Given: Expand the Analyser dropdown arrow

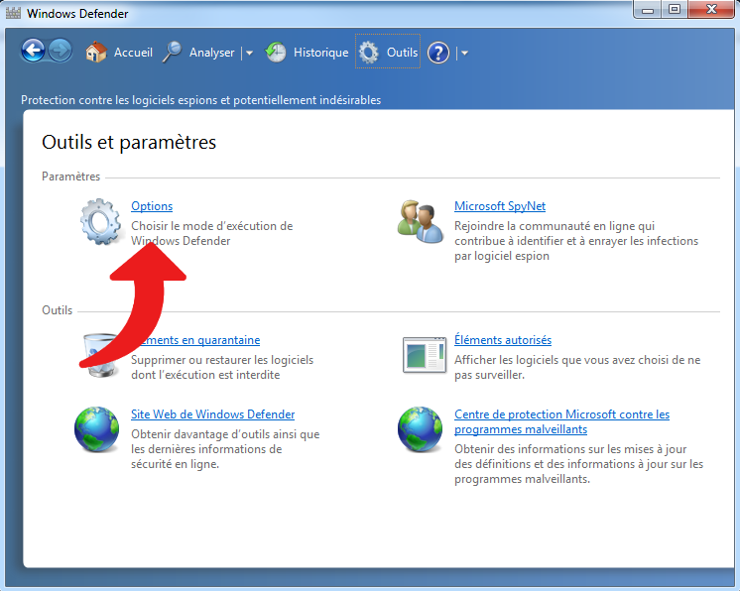Looking at the screenshot, I should click(249, 53).
